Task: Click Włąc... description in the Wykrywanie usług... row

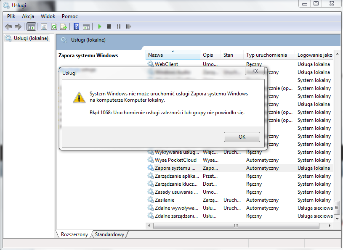Action: coord(210,152)
